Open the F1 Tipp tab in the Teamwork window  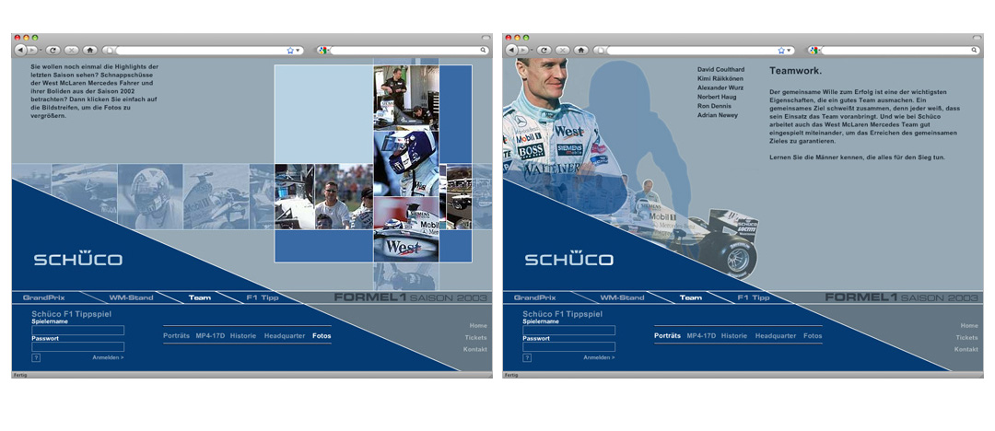754,297
